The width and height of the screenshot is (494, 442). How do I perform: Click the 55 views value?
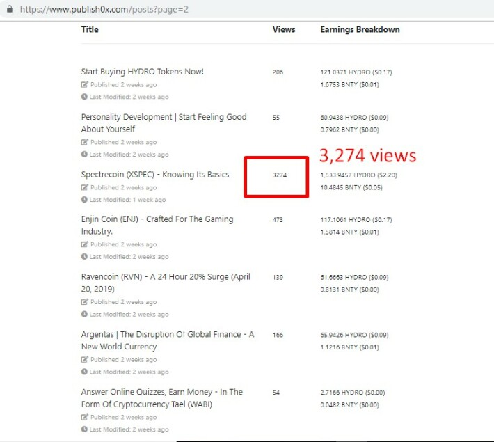pos(276,118)
